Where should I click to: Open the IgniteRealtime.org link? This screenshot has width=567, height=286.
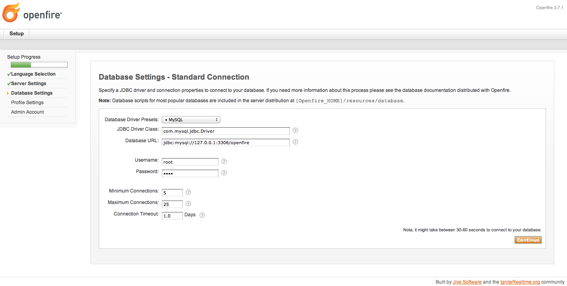pyautogui.click(x=520, y=282)
